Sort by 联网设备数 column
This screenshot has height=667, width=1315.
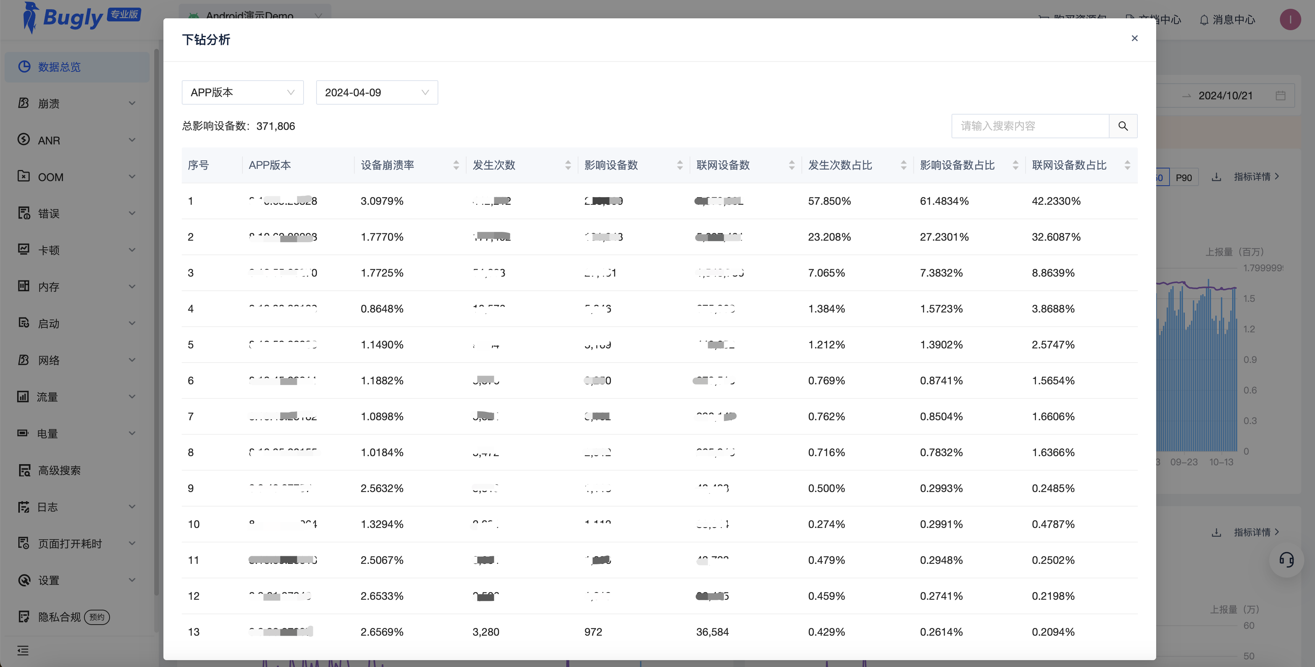tap(791, 165)
